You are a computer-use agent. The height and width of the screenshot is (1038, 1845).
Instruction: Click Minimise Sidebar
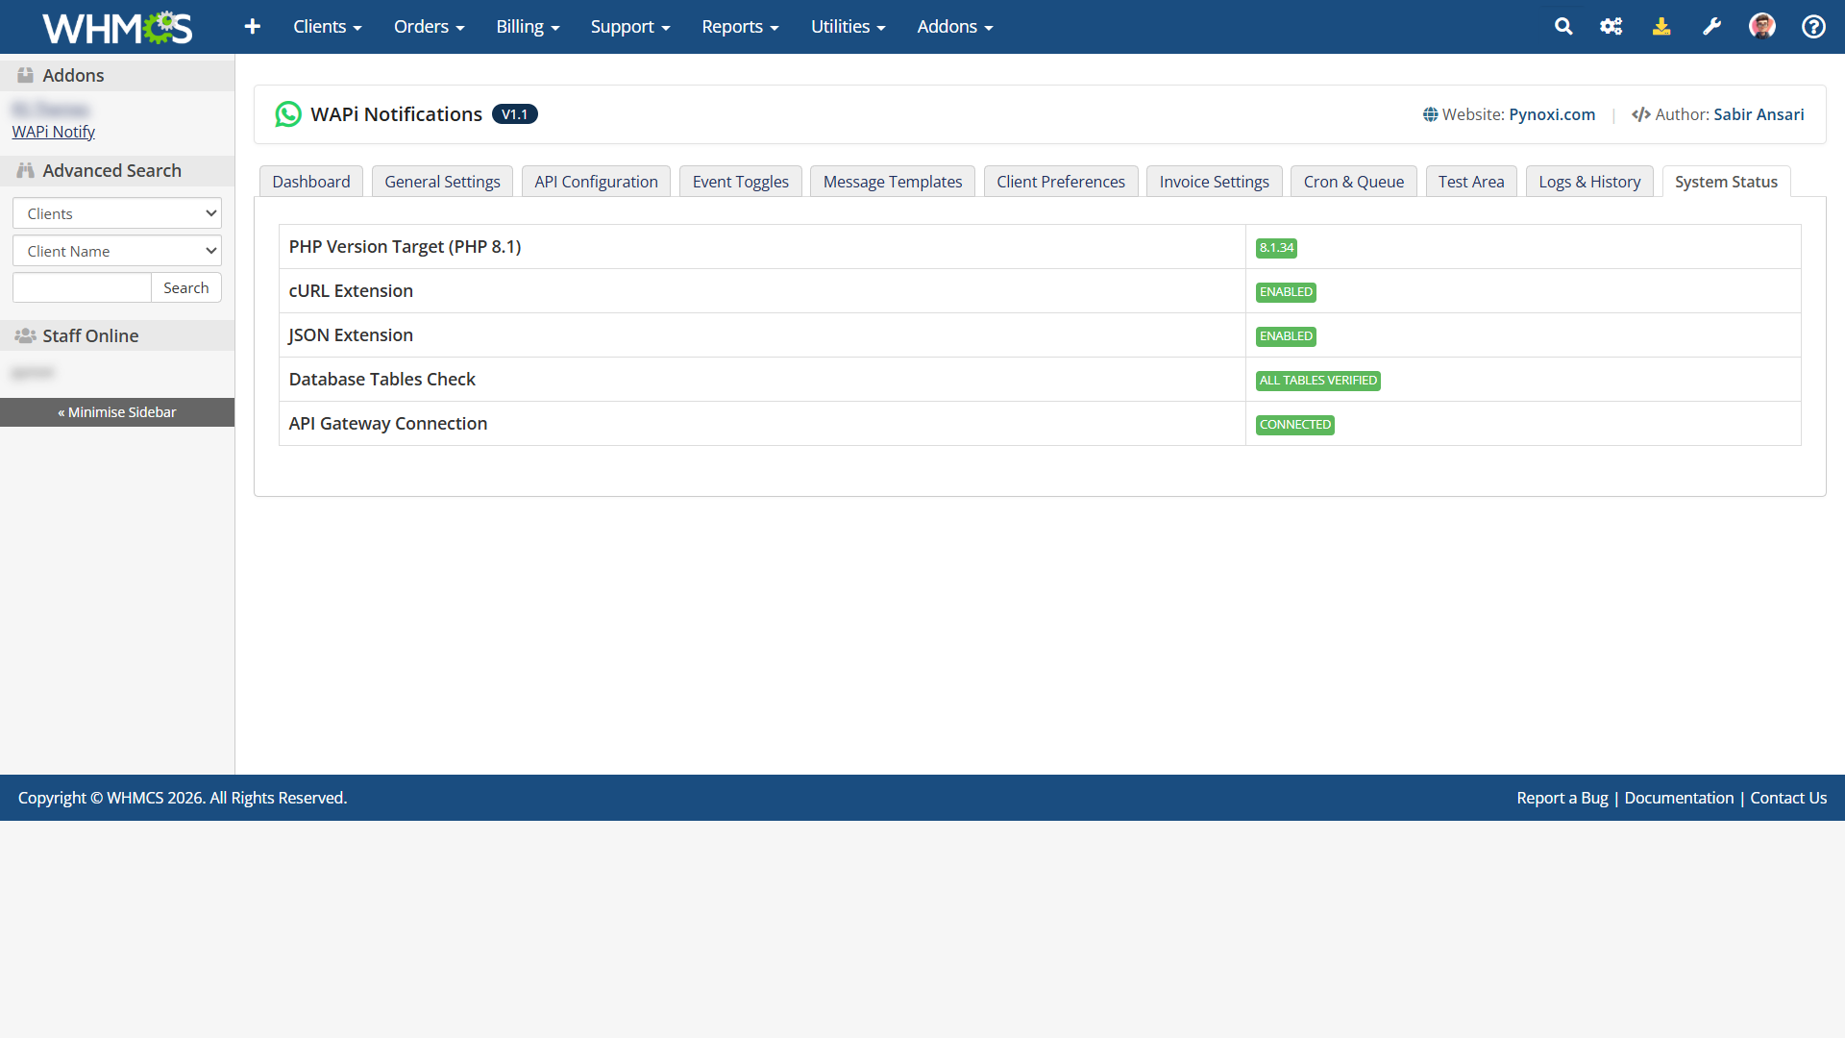click(x=117, y=412)
